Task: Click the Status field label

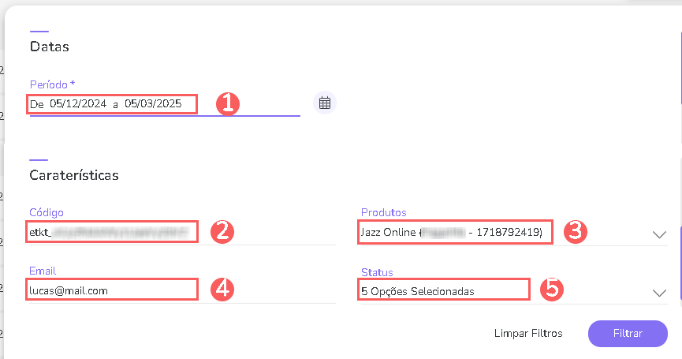Action: tap(377, 272)
